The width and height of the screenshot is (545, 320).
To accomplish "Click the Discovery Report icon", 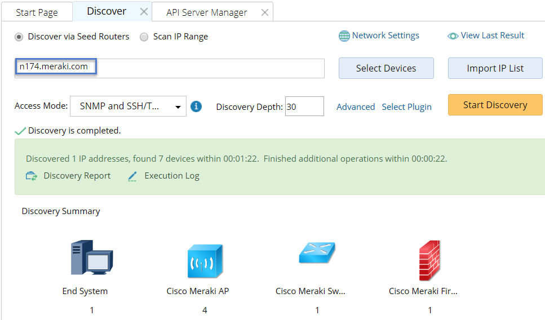I will (32, 176).
